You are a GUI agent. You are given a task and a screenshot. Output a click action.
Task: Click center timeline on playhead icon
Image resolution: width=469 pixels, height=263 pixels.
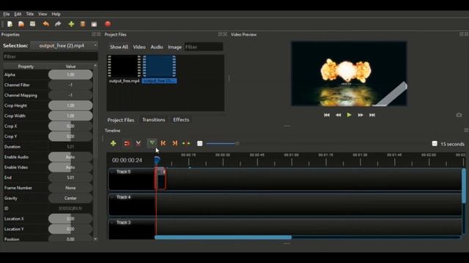pos(186,143)
